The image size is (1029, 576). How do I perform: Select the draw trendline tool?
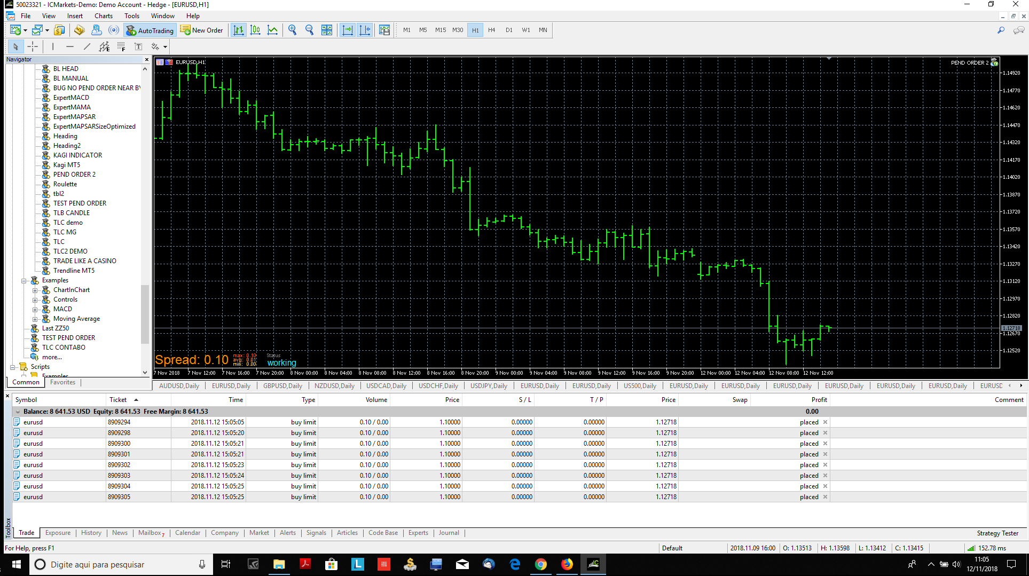87,46
